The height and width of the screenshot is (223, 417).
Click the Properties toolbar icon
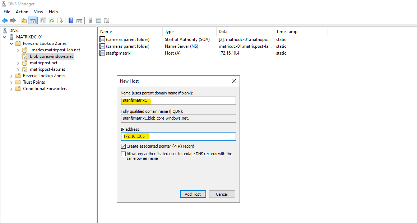pos(43,21)
